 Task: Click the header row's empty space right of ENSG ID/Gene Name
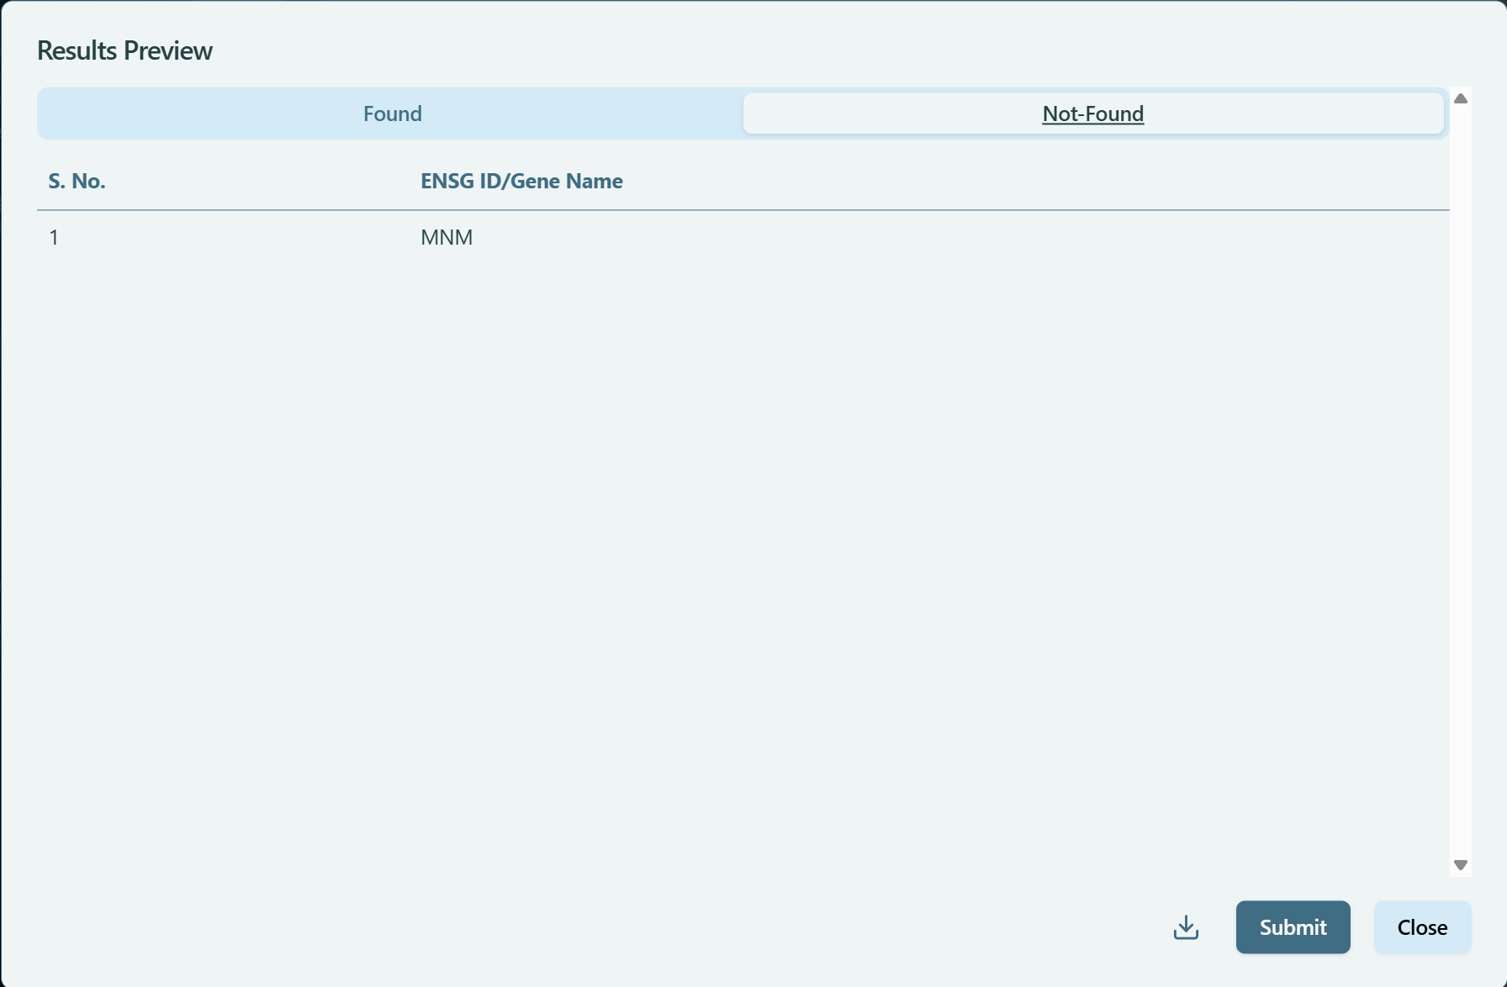point(1009,181)
